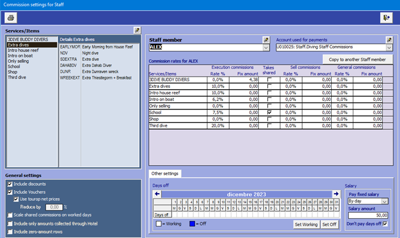The height and width of the screenshot is (238, 400).
Task: Enable Include zero-amount rows checkbox
Action: (10, 232)
